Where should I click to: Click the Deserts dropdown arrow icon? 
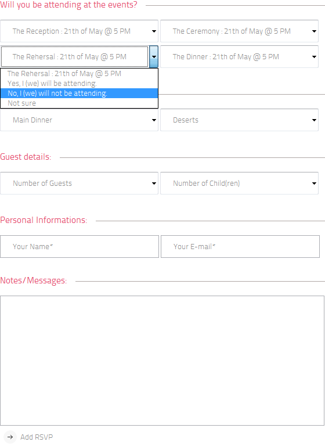314,120
